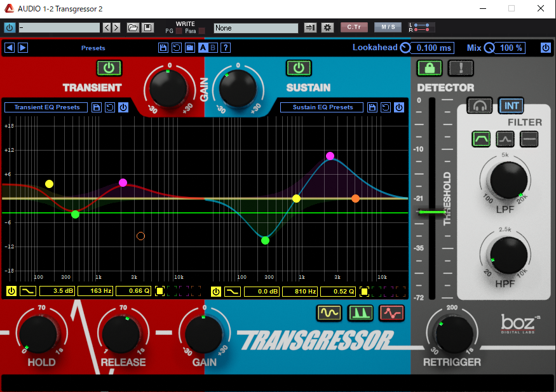The height and width of the screenshot is (392, 556).
Task: Edit the 0.100 ms lookahead field
Action: tap(433, 48)
